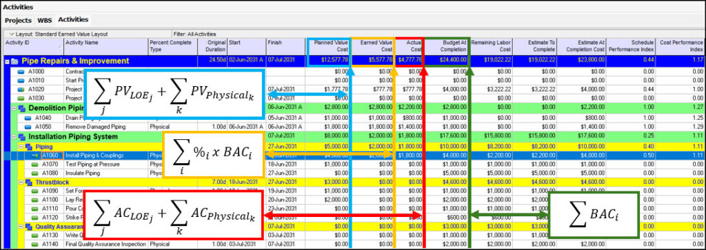Image resolution: width=706 pixels, height=250 pixels.
Task: Click the green activity icon next to A1080
Action: click(35, 173)
